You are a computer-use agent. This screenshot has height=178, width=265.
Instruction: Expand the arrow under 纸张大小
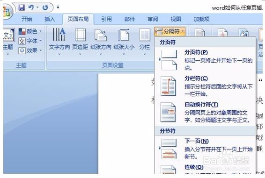point(124,54)
